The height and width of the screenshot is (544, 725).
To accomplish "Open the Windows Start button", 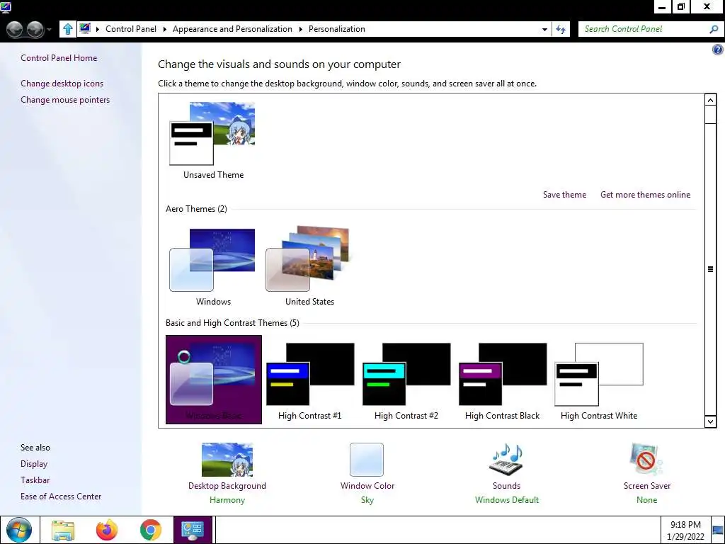I will click(19, 530).
